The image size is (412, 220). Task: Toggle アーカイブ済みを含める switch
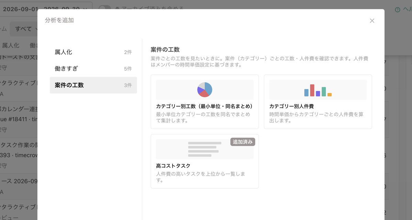(104, 8)
